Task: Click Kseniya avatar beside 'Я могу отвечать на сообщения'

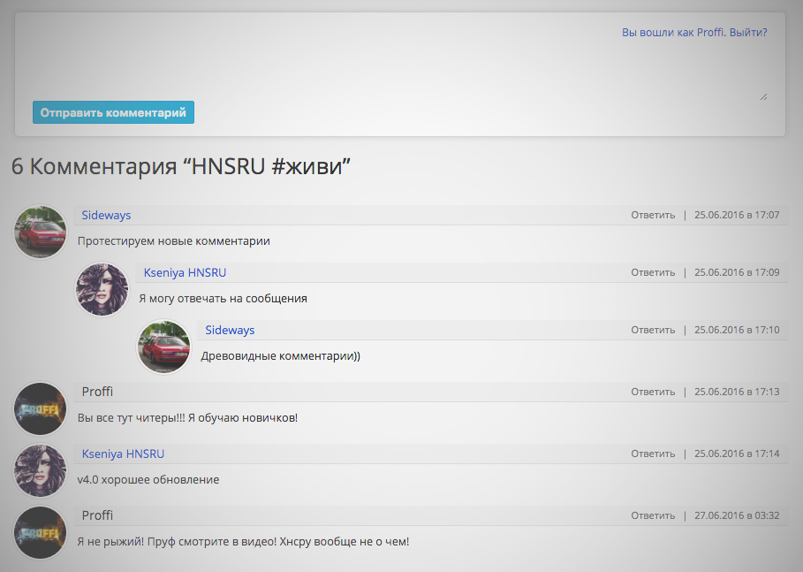Action: pos(102,290)
